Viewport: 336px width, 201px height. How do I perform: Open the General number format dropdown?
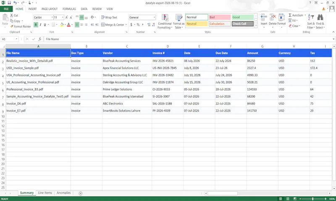[x=154, y=17]
